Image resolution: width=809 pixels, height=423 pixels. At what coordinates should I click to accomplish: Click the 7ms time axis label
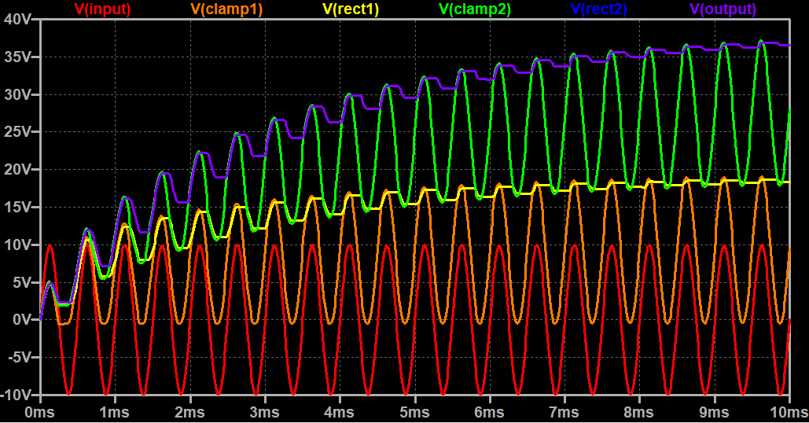coord(564,413)
